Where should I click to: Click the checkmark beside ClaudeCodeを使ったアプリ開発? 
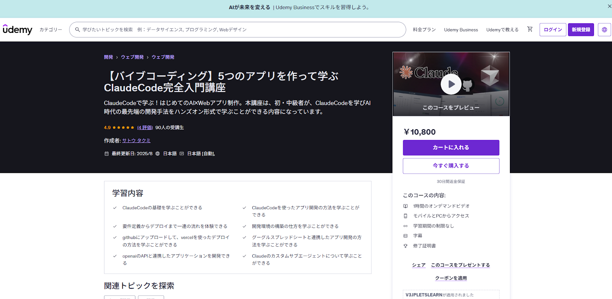(244, 208)
